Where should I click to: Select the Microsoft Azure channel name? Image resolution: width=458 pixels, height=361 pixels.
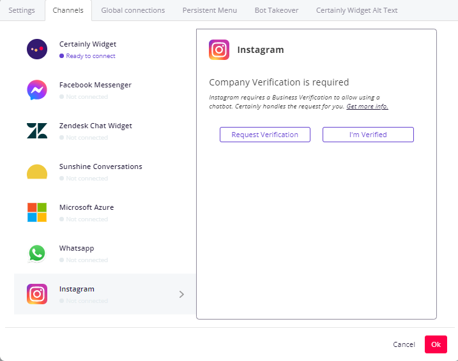coord(86,207)
